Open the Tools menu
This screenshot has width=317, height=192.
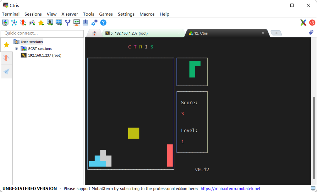89,14
